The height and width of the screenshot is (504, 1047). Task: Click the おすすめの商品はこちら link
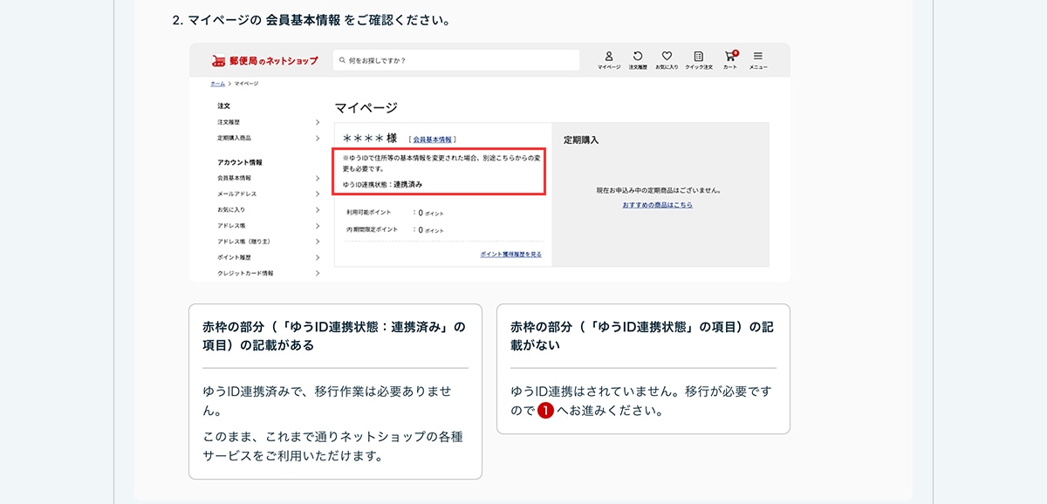pos(657,204)
